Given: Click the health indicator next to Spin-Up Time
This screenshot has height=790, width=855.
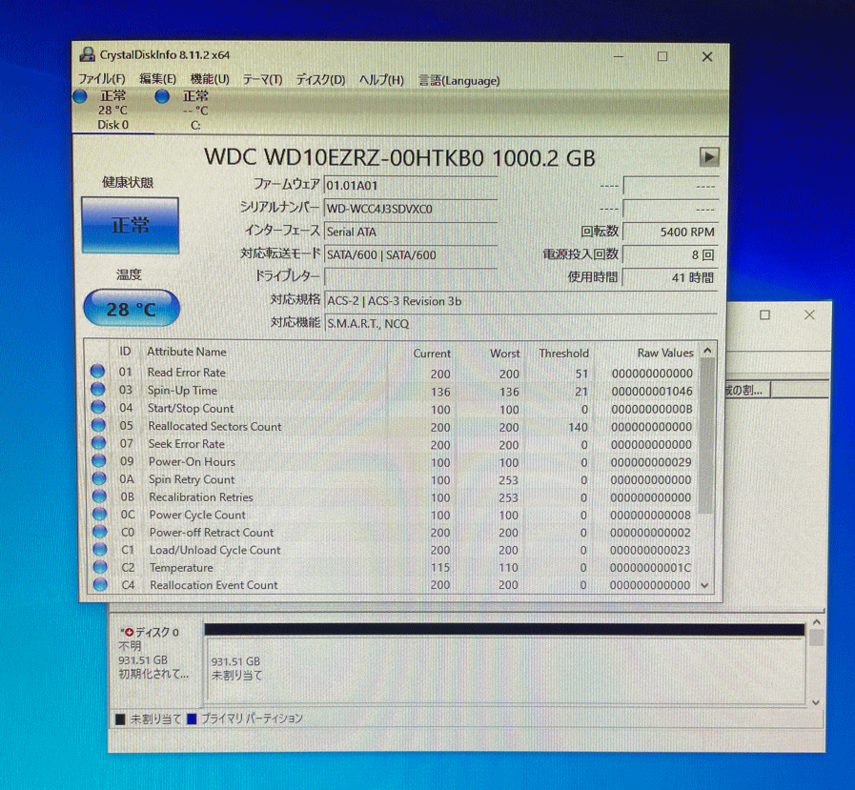Looking at the screenshot, I should pyautogui.click(x=99, y=391).
